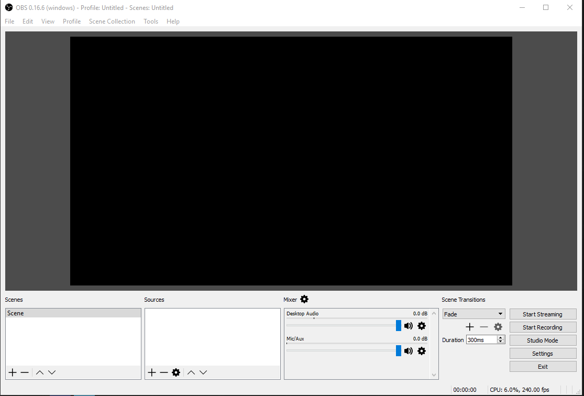Move source down with arrow icon
The width and height of the screenshot is (584, 396).
click(x=203, y=372)
